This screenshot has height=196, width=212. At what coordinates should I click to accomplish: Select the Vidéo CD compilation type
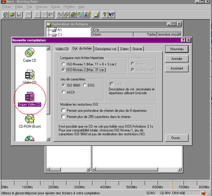pyautogui.click(x=30, y=77)
